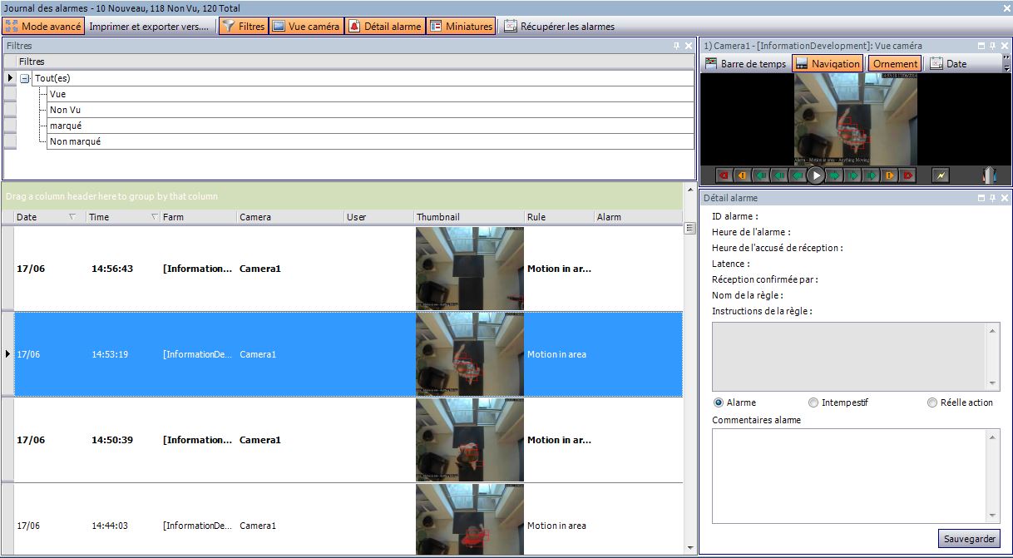This screenshot has height=558, width=1013.
Task: Close the Vue caméra panel
Action: [x=1004, y=46]
